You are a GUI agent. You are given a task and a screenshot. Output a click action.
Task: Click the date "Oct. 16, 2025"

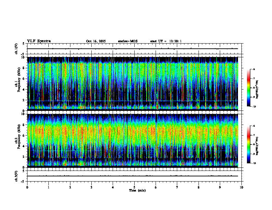click(x=96, y=41)
